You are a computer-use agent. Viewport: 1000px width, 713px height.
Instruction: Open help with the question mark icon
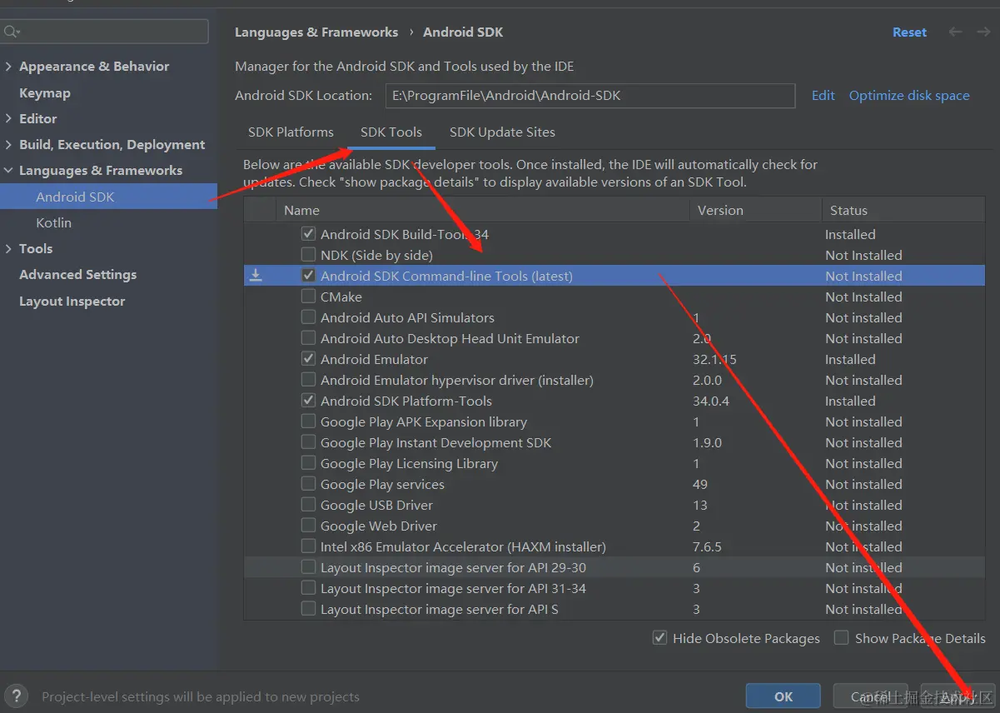[x=17, y=696]
